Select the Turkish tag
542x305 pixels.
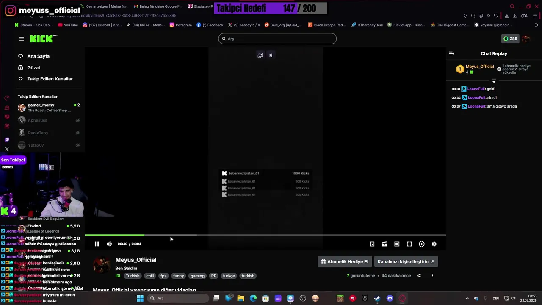point(133,276)
